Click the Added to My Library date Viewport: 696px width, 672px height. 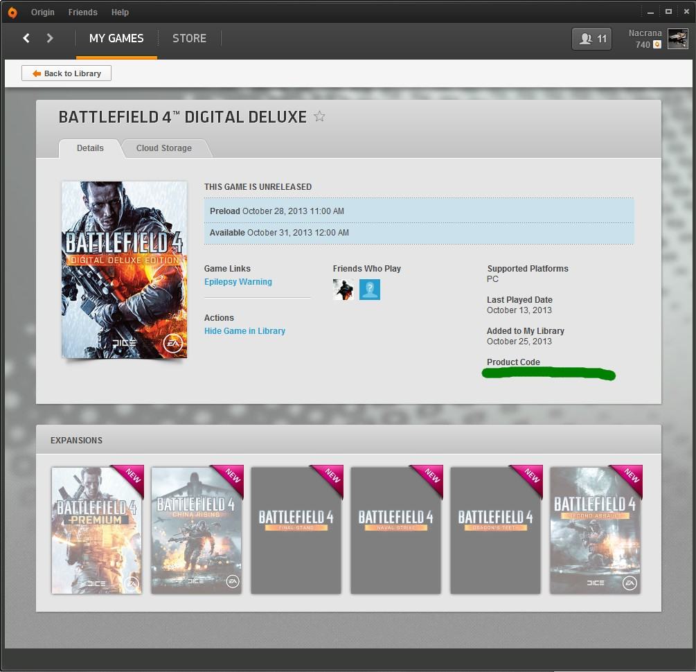(x=519, y=341)
